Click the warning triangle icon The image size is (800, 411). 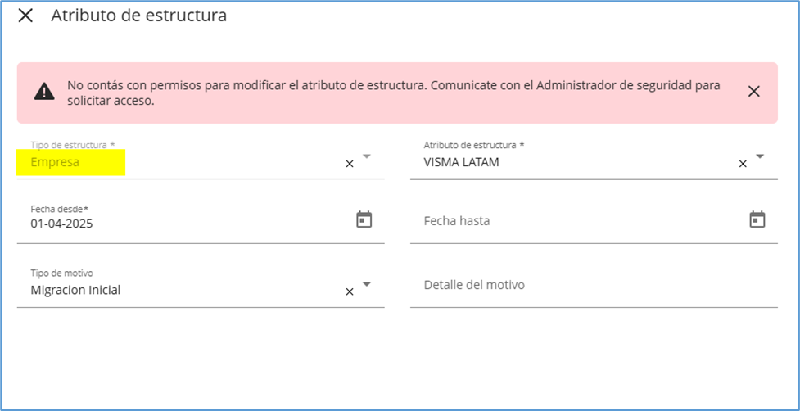[44, 91]
